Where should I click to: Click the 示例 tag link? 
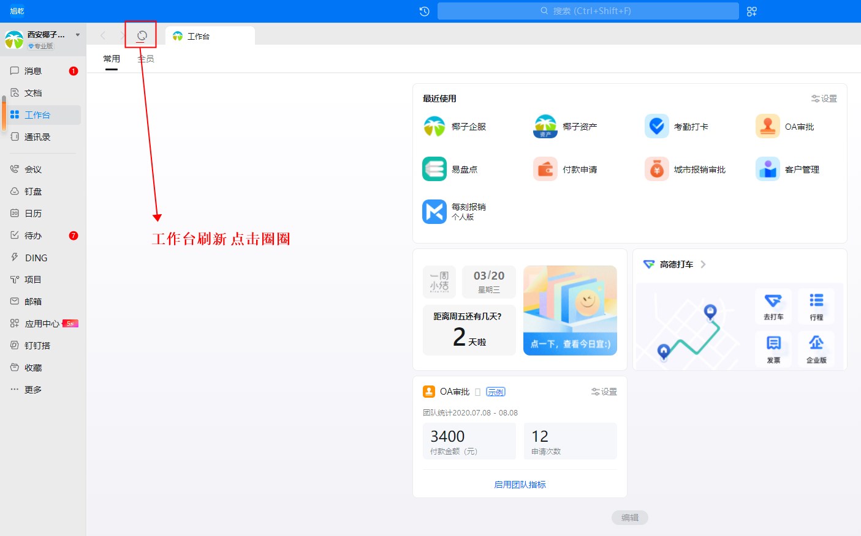[496, 392]
